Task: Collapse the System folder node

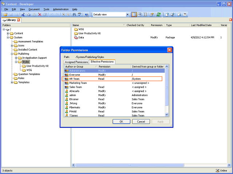Action: click(x=8, y=37)
